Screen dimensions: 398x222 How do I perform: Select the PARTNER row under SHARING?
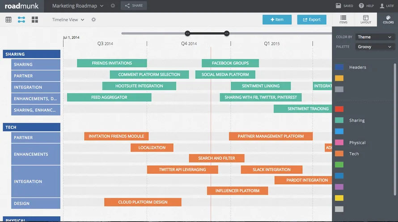coord(36,76)
